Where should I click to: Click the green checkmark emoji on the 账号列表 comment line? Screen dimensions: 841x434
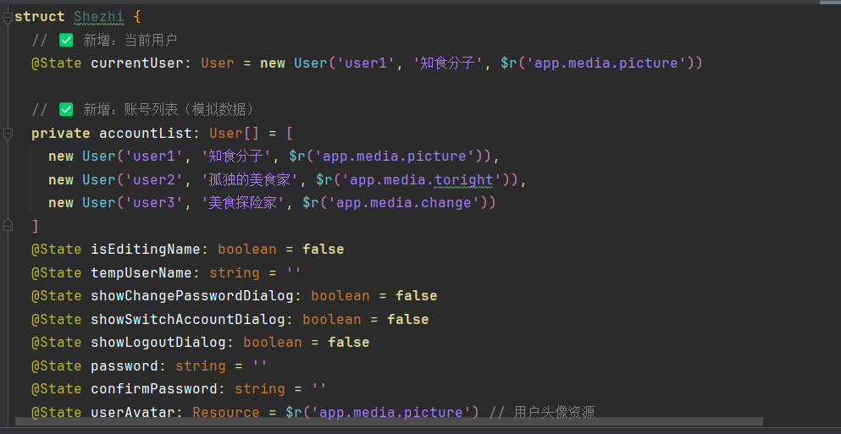[66, 109]
